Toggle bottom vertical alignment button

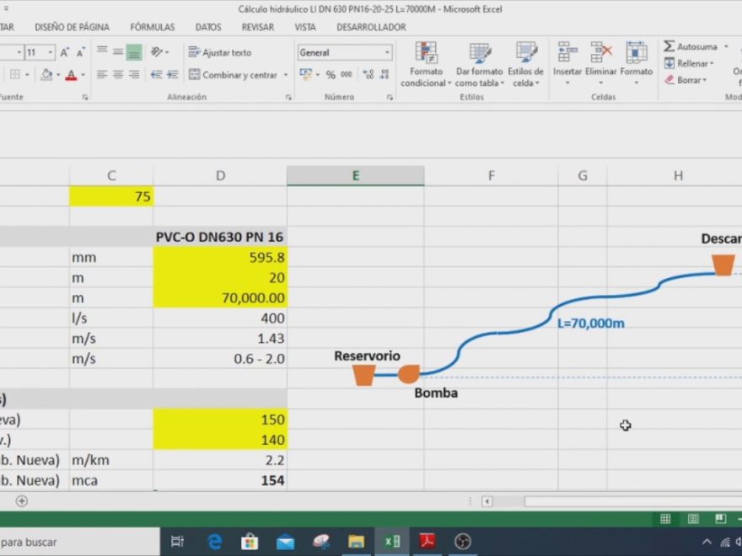pyautogui.click(x=134, y=52)
